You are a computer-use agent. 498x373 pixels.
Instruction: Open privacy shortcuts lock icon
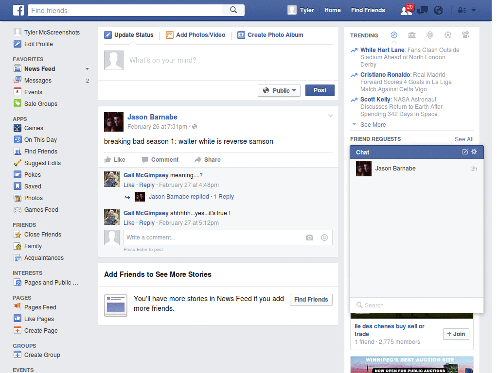click(x=462, y=10)
